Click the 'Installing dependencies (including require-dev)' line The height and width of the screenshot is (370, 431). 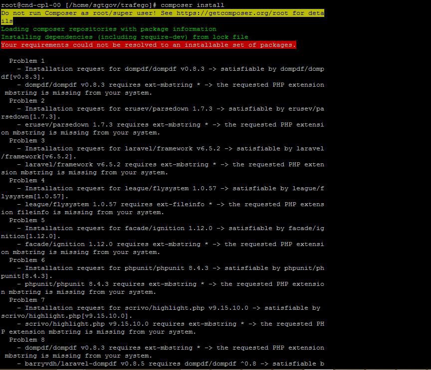[x=125, y=37]
